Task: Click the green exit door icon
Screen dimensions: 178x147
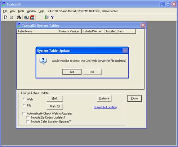Action: [46, 17]
